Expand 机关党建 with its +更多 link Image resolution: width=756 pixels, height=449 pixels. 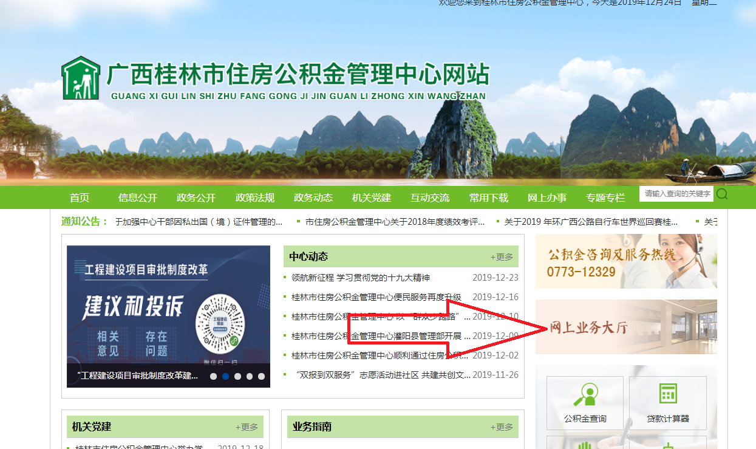click(x=247, y=427)
